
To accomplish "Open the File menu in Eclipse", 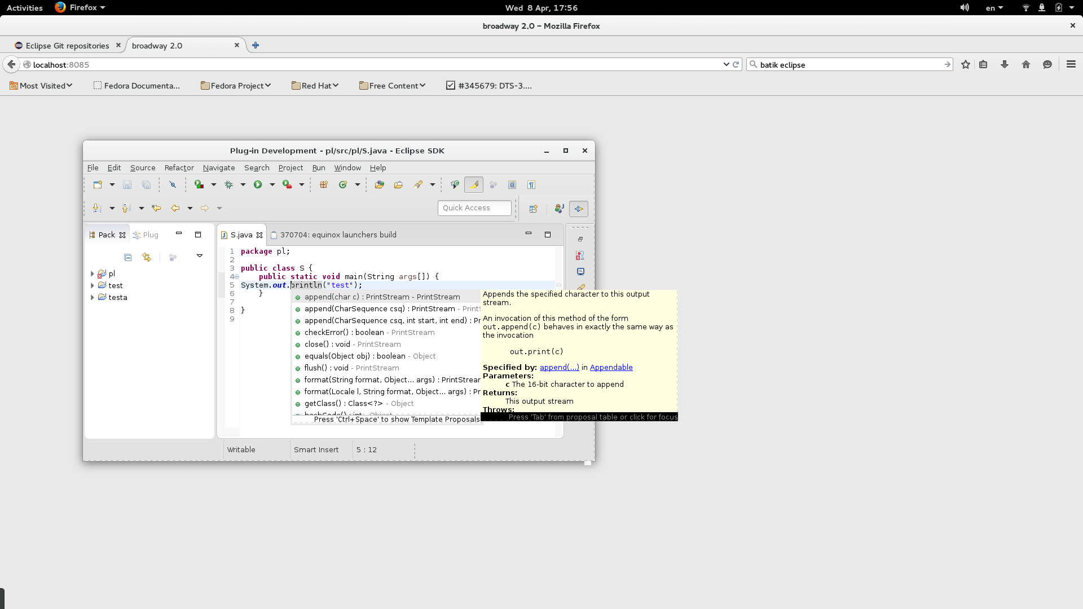I will tap(93, 167).
